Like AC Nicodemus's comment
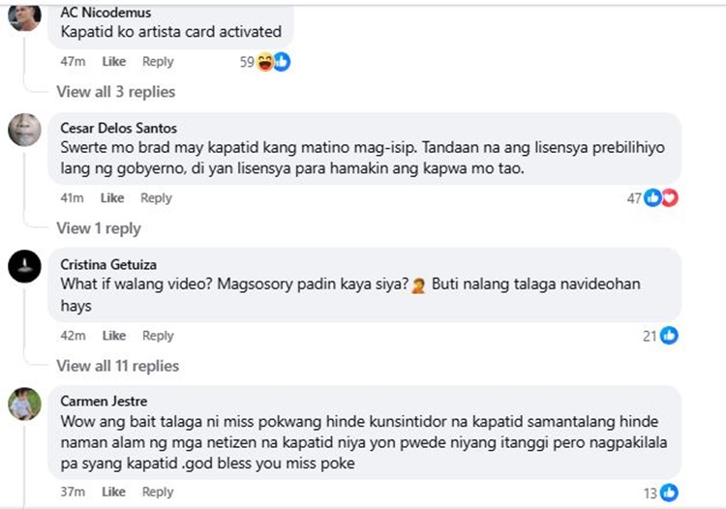The width and height of the screenshot is (726, 509). (x=114, y=62)
